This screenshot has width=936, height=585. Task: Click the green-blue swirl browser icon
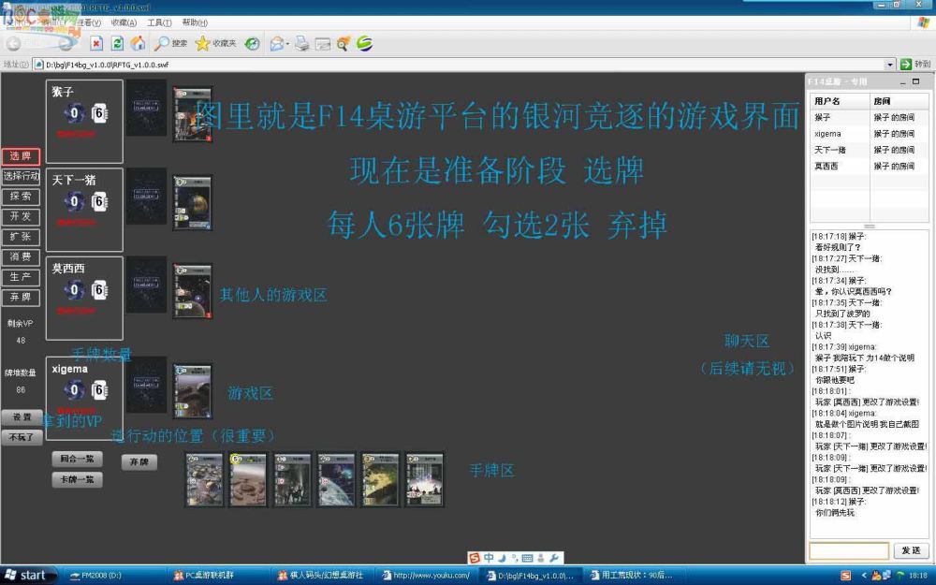pos(365,44)
